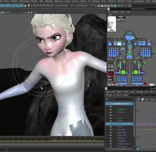The width and height of the screenshot is (156, 152).
Task: Select the white highlighted arm control in picker
Action: [x=119, y=44]
